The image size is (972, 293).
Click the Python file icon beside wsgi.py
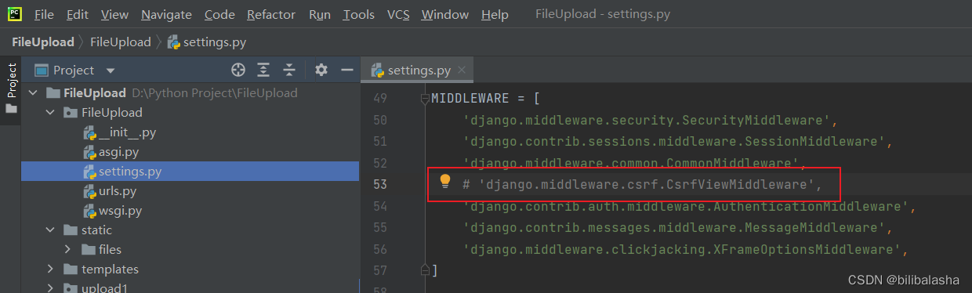coord(89,211)
